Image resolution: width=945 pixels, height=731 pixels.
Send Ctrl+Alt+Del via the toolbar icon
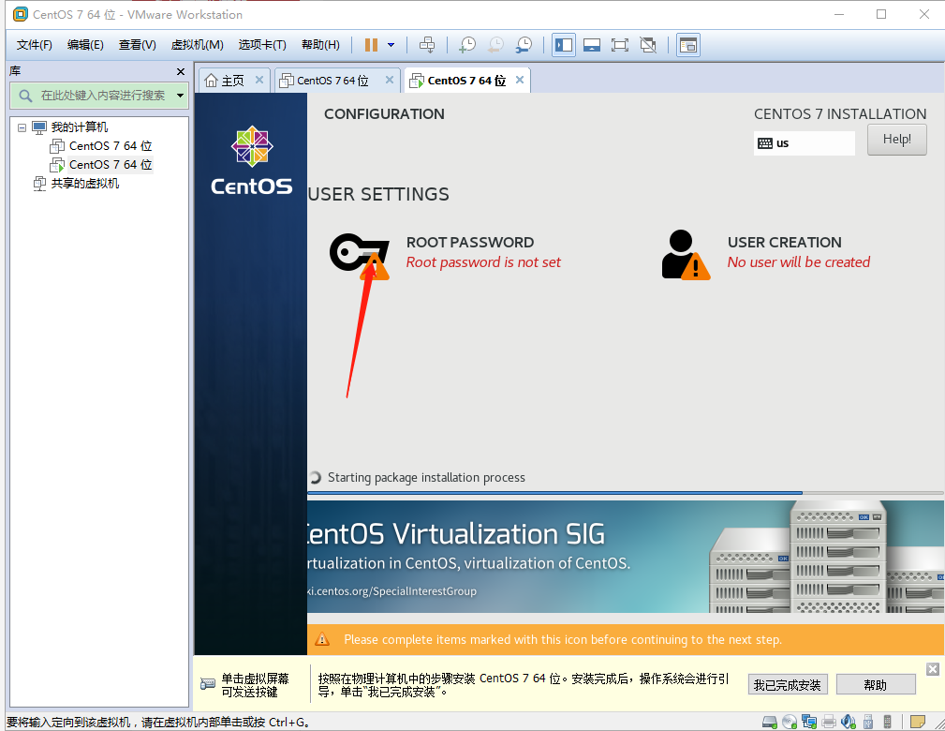[428, 44]
